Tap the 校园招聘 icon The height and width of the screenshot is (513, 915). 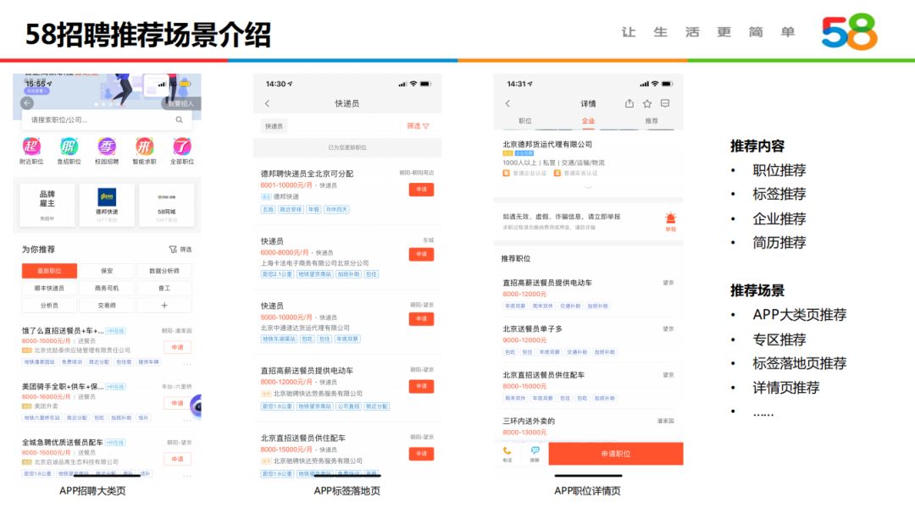click(x=107, y=147)
